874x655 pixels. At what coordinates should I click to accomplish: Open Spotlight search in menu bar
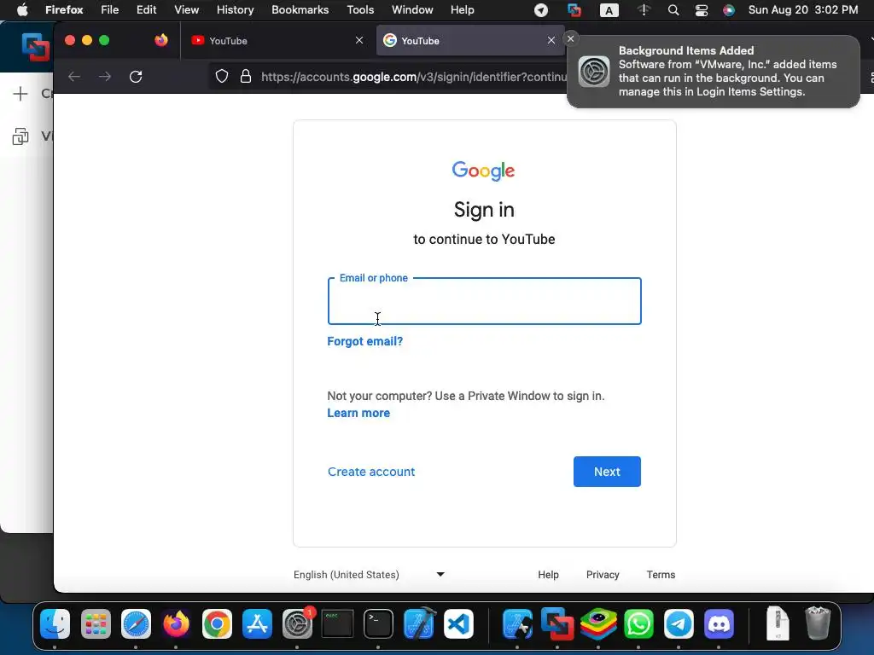coord(673,10)
